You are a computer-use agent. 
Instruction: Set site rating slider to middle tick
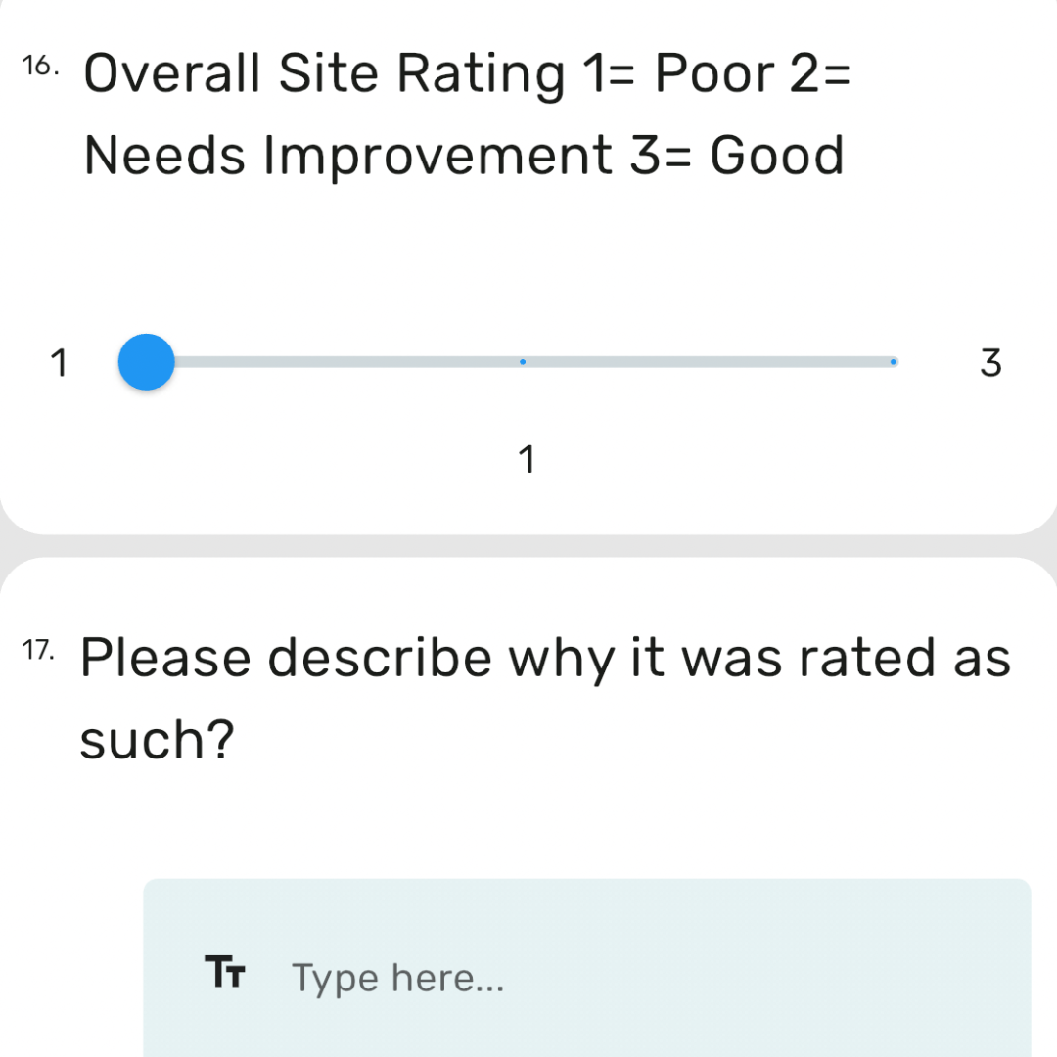(523, 362)
